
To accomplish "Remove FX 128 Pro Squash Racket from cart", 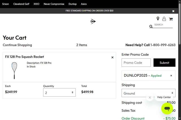I will click(113, 57).
